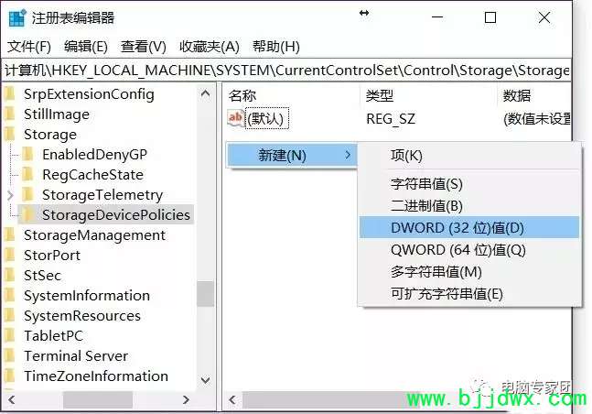The height and width of the screenshot is (414, 592).
Task: Click the tree pane vertical scrollbar thumb
Action: [x=205, y=293]
